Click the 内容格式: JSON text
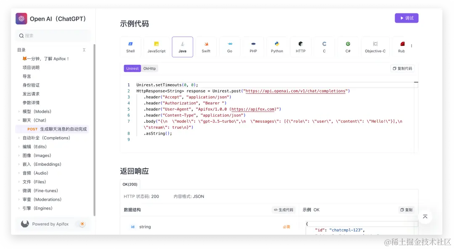The width and height of the screenshot is (454, 249). click(x=189, y=196)
